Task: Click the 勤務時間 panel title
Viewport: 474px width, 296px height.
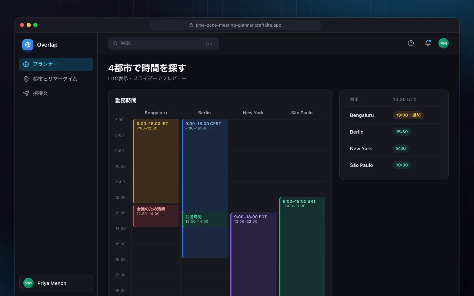Action: coord(126,101)
